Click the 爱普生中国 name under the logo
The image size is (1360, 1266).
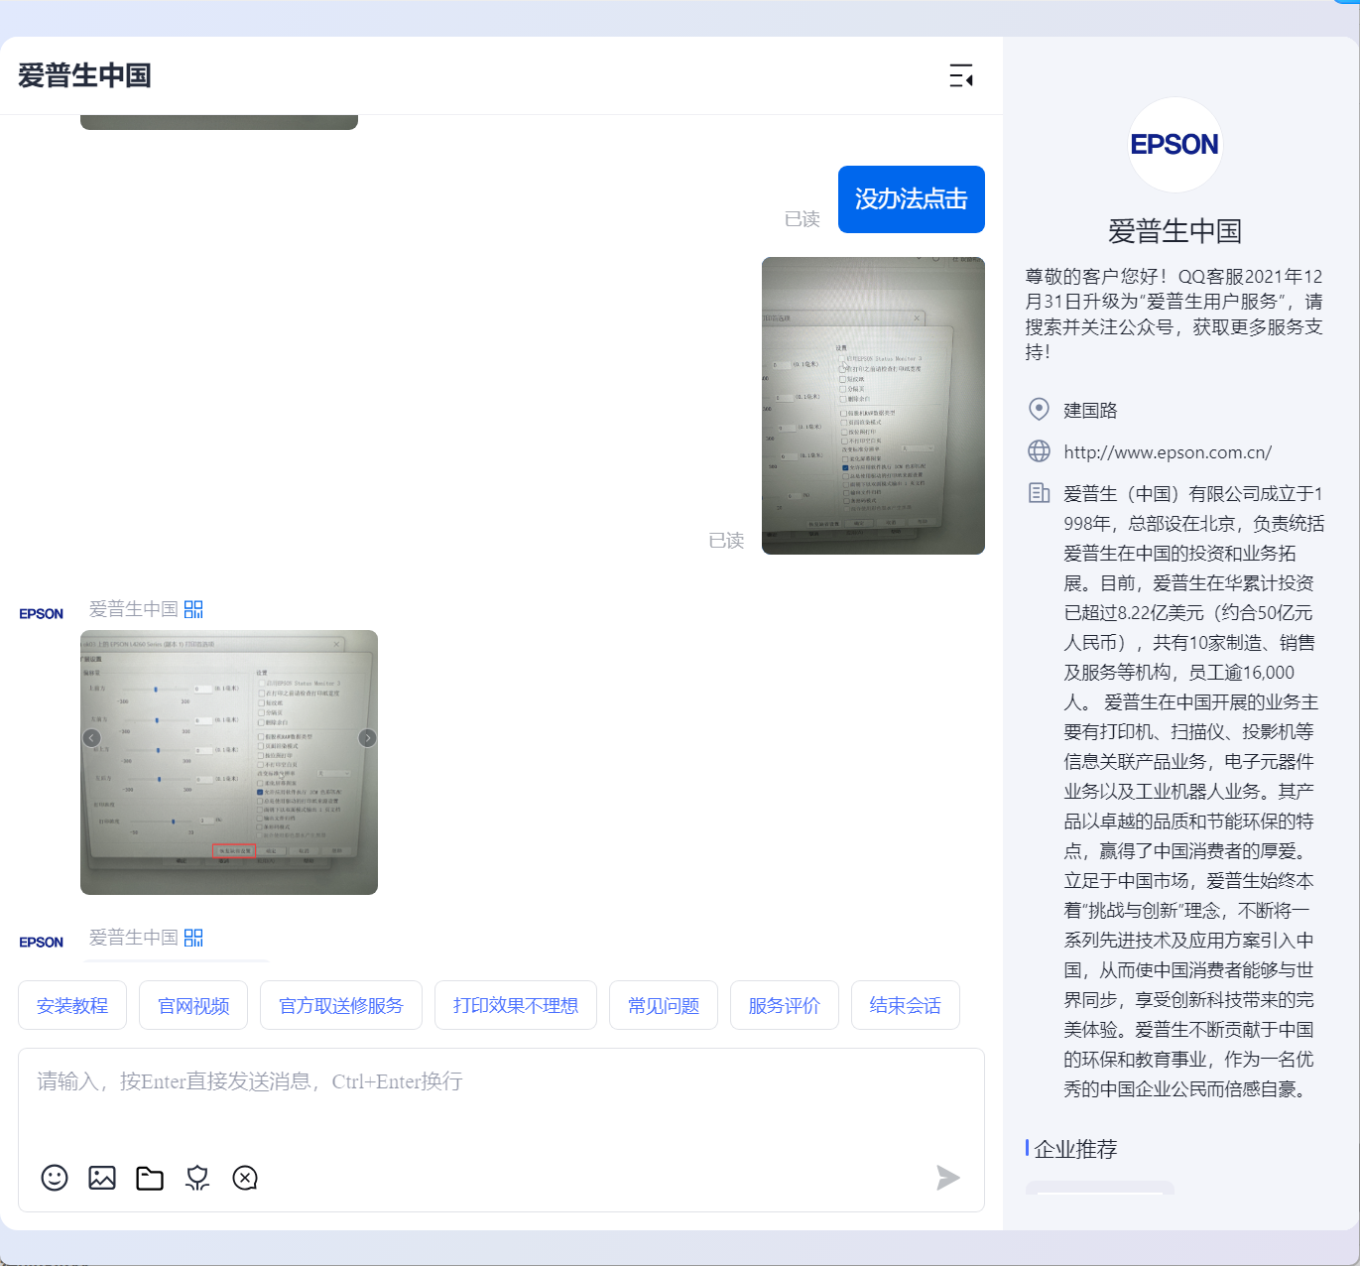click(x=1175, y=231)
